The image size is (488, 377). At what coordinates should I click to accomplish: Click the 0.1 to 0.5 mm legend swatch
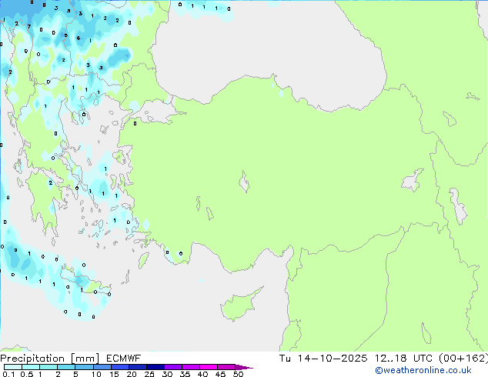pyautogui.click(x=13, y=367)
